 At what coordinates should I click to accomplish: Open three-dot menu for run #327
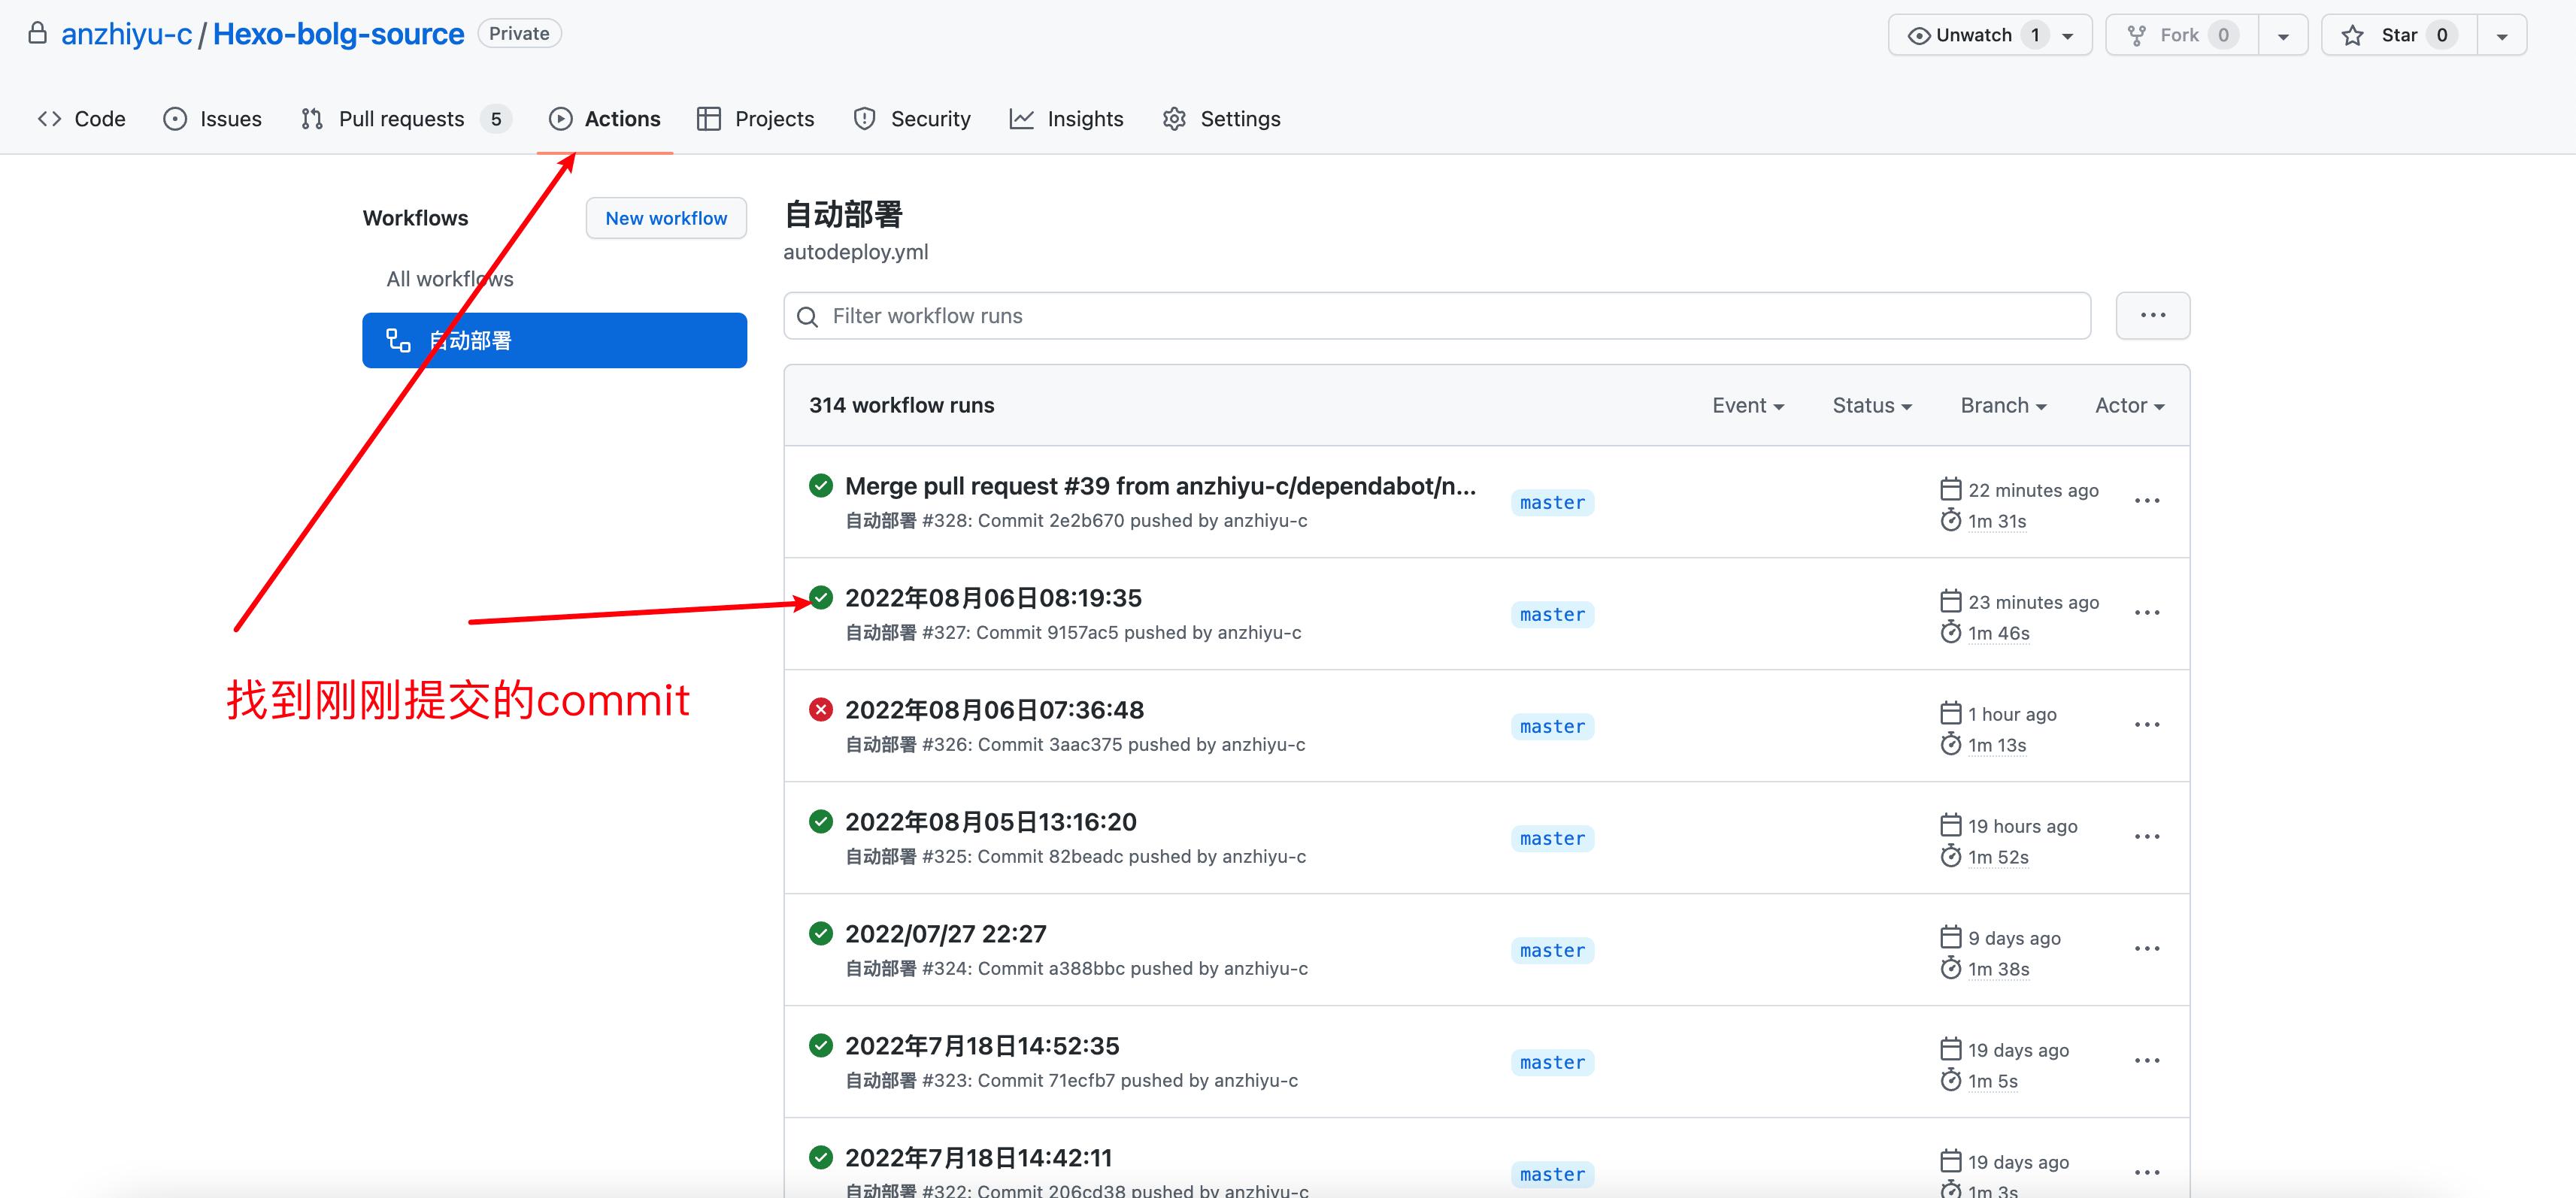tap(2146, 613)
